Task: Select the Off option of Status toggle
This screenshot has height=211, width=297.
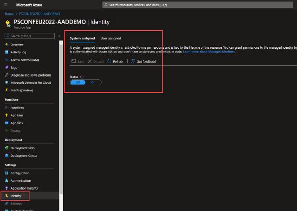Action: coord(78,83)
